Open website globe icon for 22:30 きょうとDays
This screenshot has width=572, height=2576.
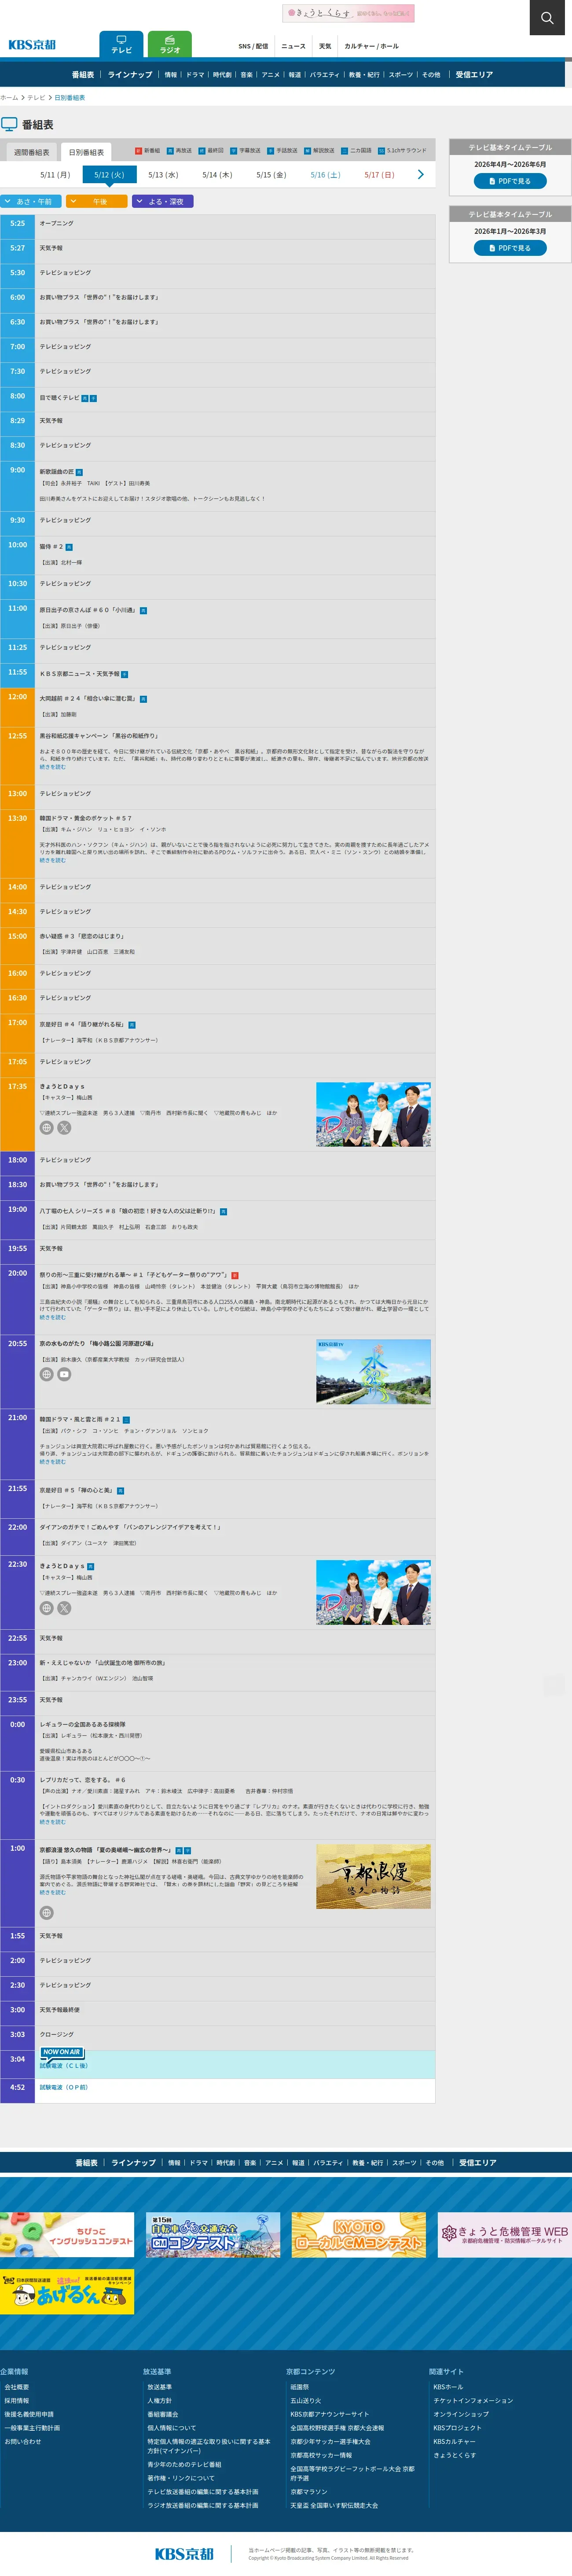pos(46,1608)
